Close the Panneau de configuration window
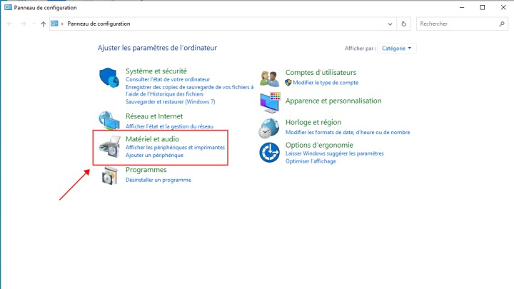Viewport: 514px width, 289px height. coord(503,7)
